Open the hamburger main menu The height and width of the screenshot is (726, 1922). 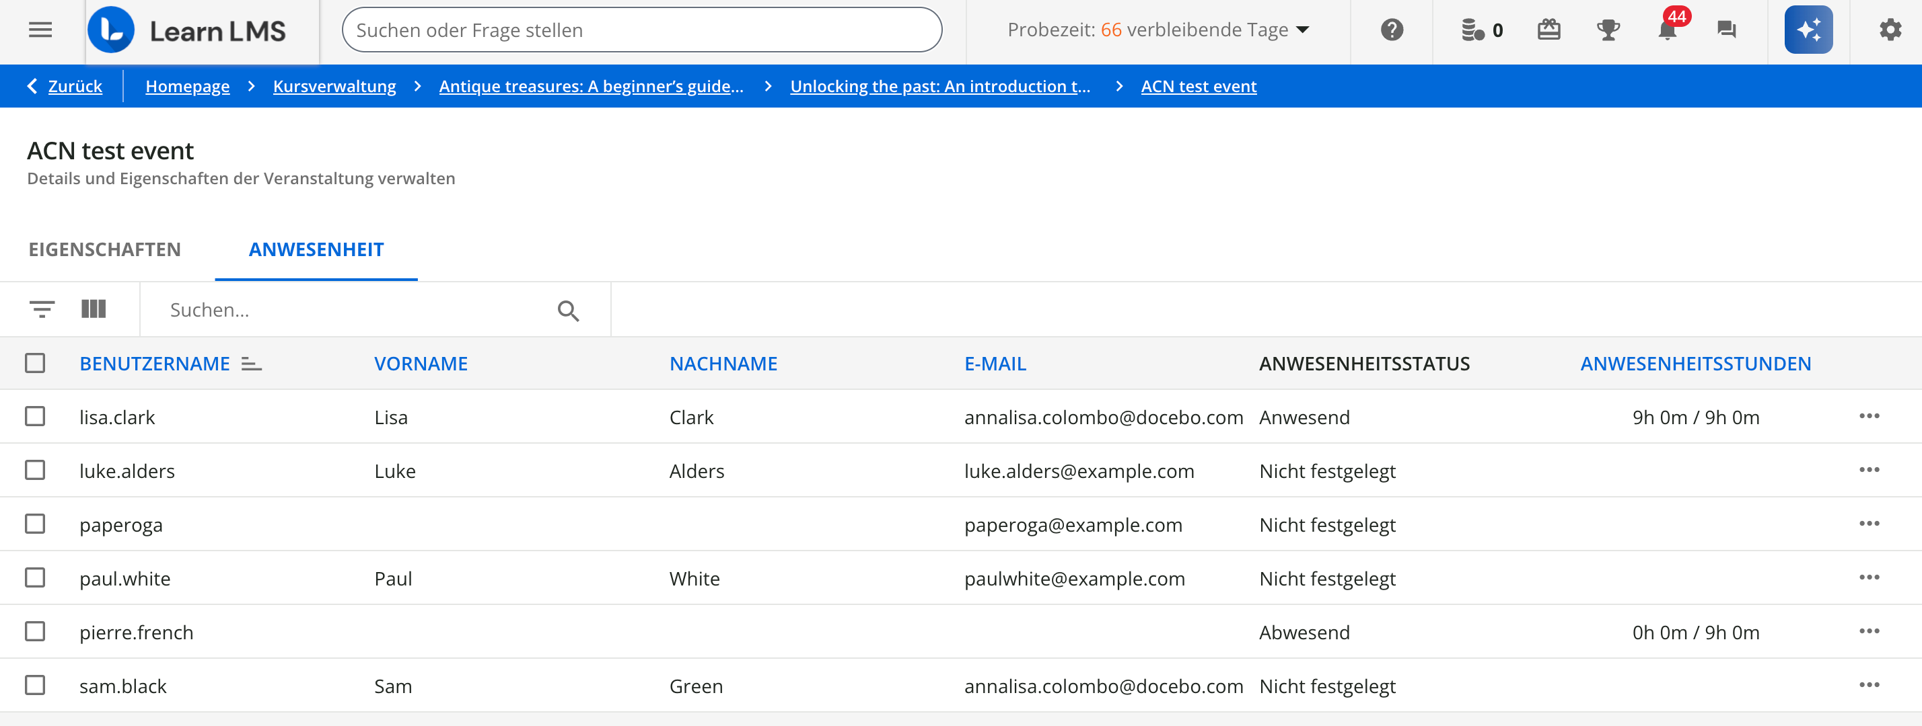40,30
